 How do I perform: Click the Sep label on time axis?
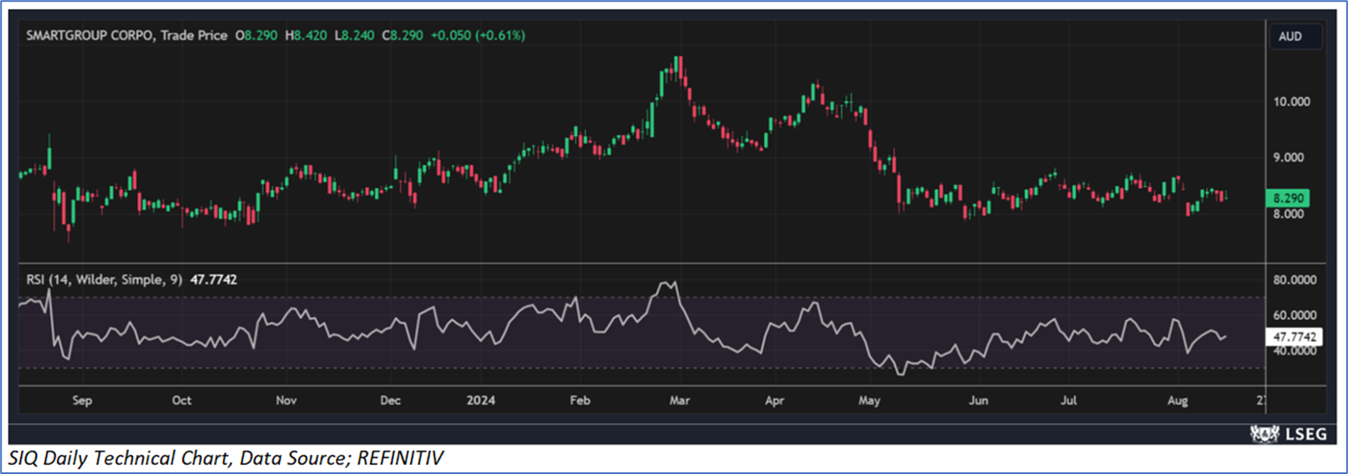click(82, 400)
